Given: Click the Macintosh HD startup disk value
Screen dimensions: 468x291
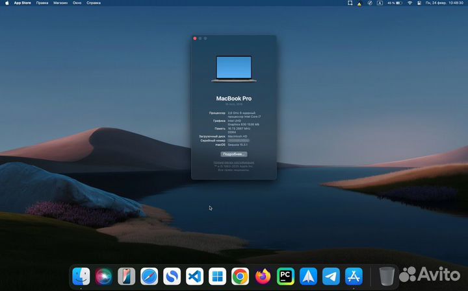Looking at the screenshot, I should tap(237, 136).
